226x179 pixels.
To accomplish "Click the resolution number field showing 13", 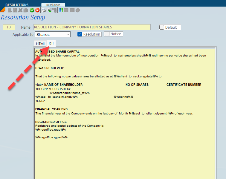I will (9, 27).
